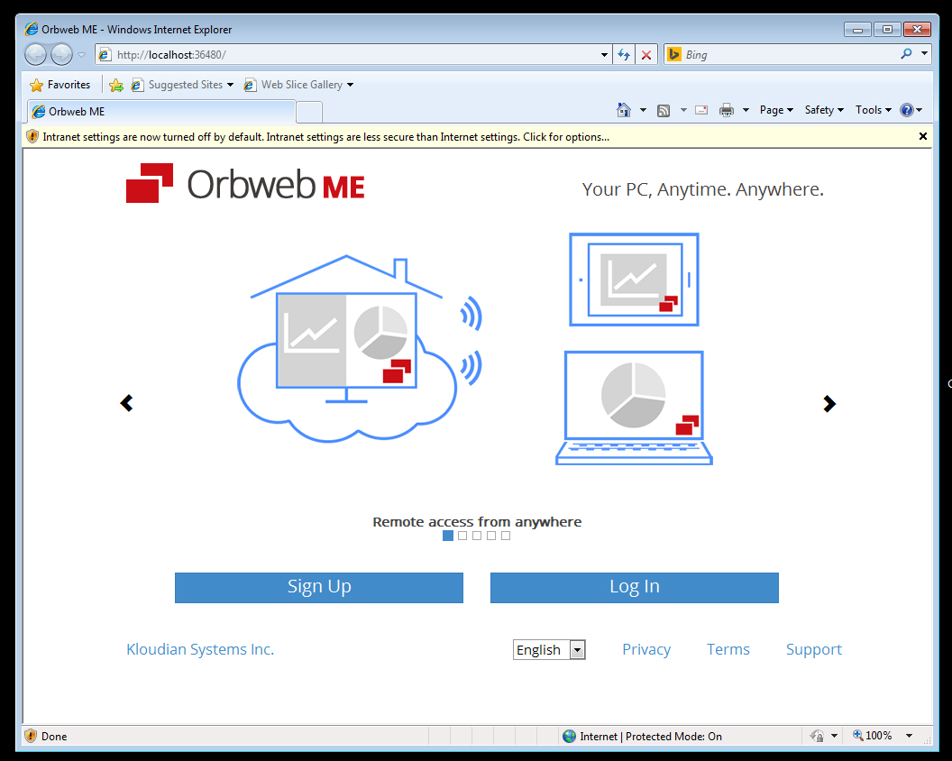Click the previous slide left arrow
Image resolution: width=952 pixels, height=761 pixels.
pos(126,403)
